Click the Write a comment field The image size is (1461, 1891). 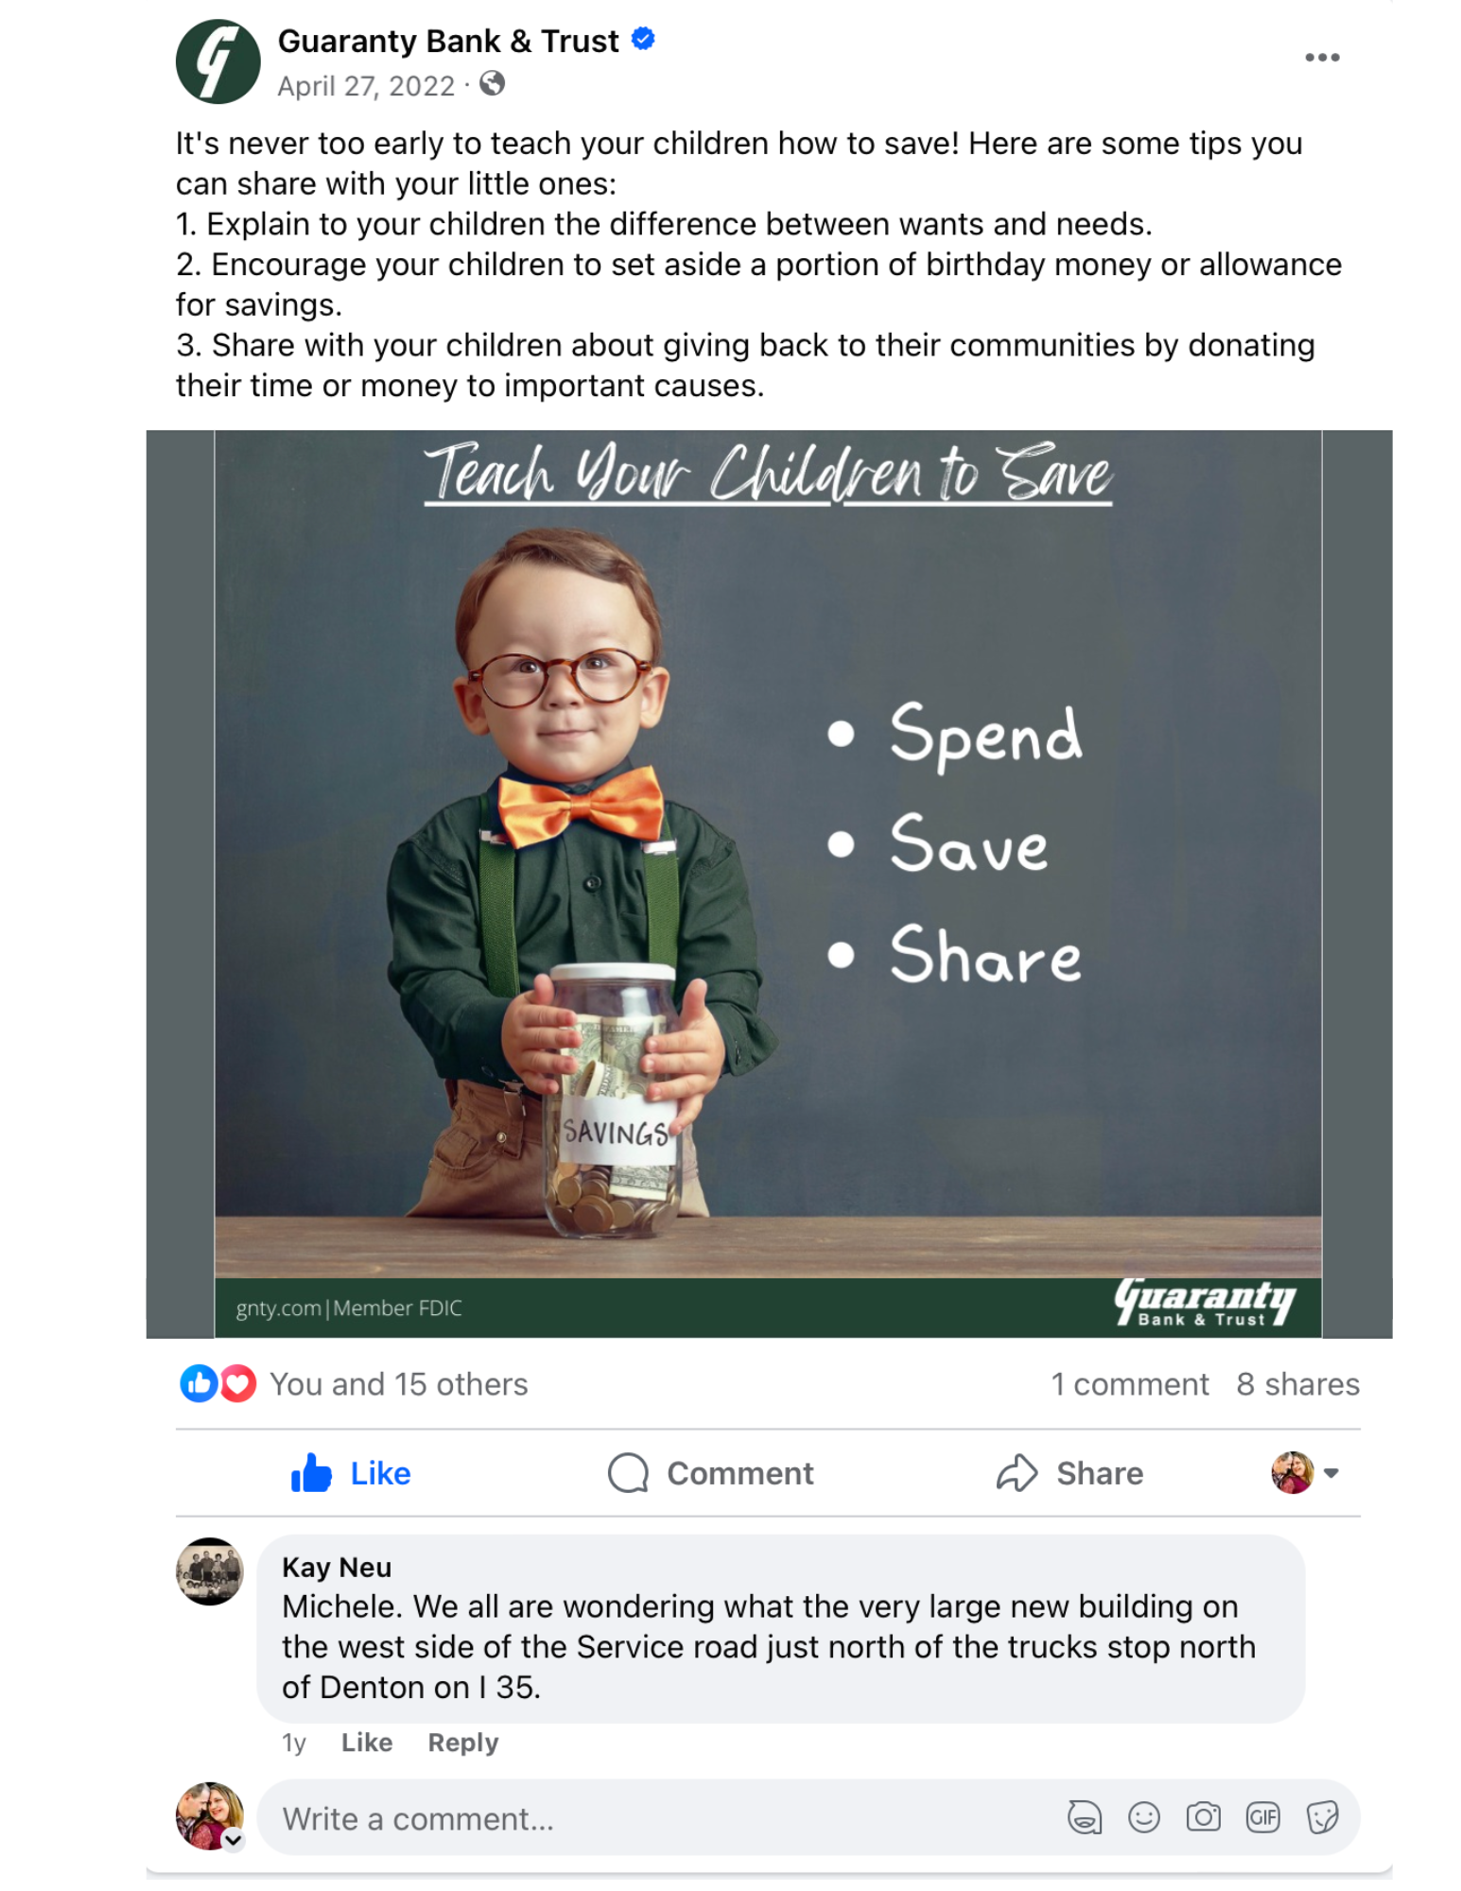(x=662, y=1818)
